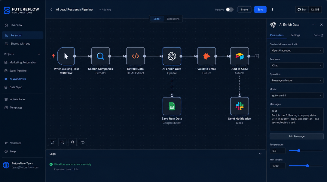
Task: Open Shared with you
Action: point(23,44)
